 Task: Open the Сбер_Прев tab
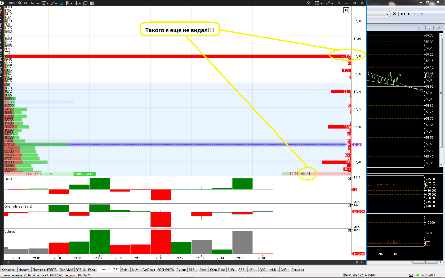pos(218,270)
